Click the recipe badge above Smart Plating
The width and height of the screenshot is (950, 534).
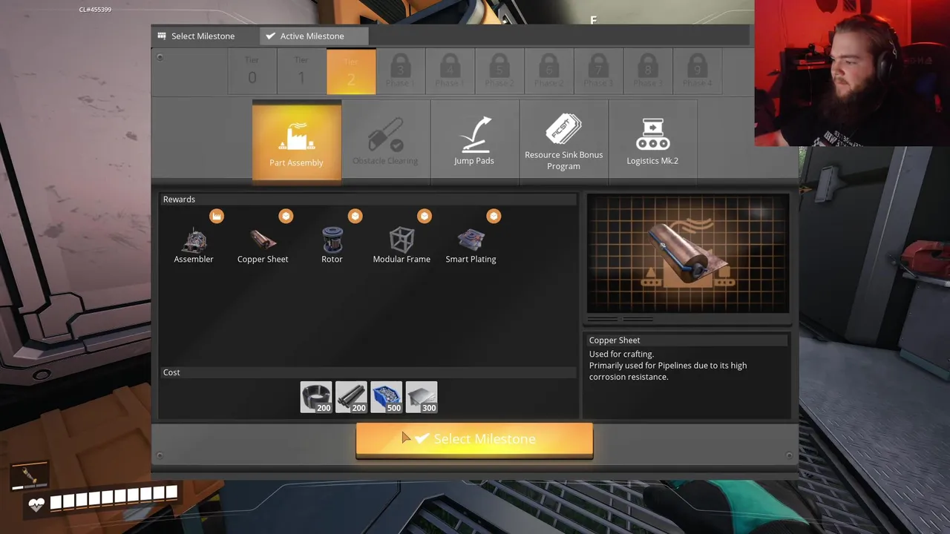(x=494, y=216)
